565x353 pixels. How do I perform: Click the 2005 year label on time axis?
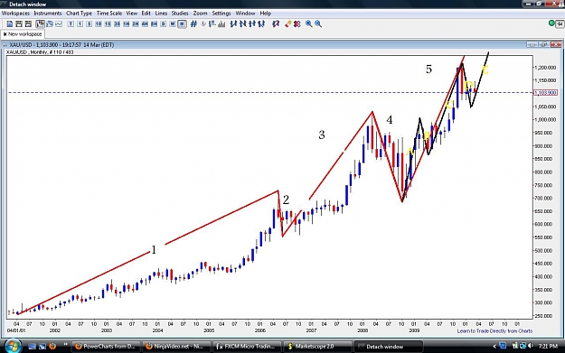209,330
